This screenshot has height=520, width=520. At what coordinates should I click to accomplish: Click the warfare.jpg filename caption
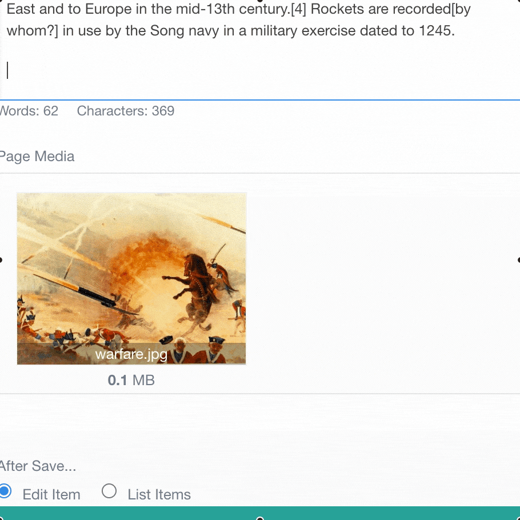131,354
